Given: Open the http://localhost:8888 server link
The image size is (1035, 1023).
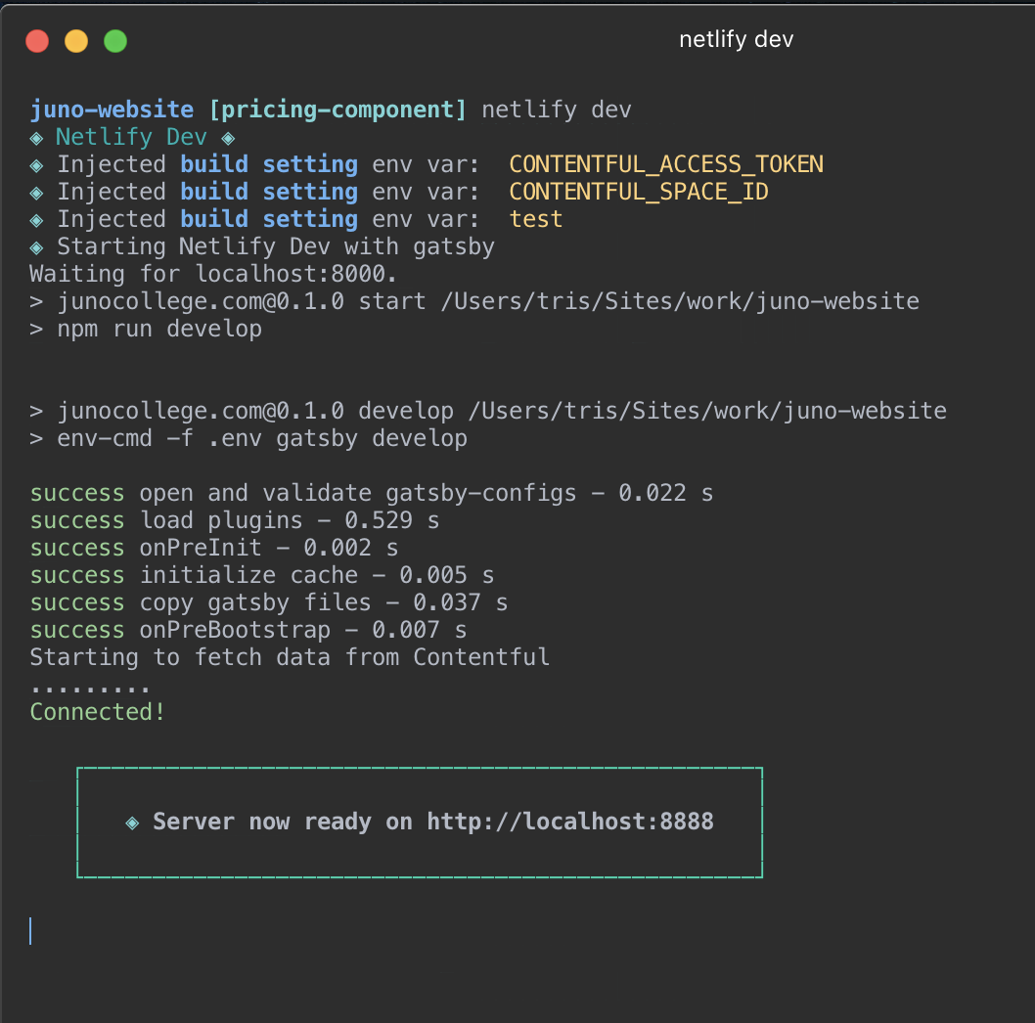Looking at the screenshot, I should tap(570, 822).
